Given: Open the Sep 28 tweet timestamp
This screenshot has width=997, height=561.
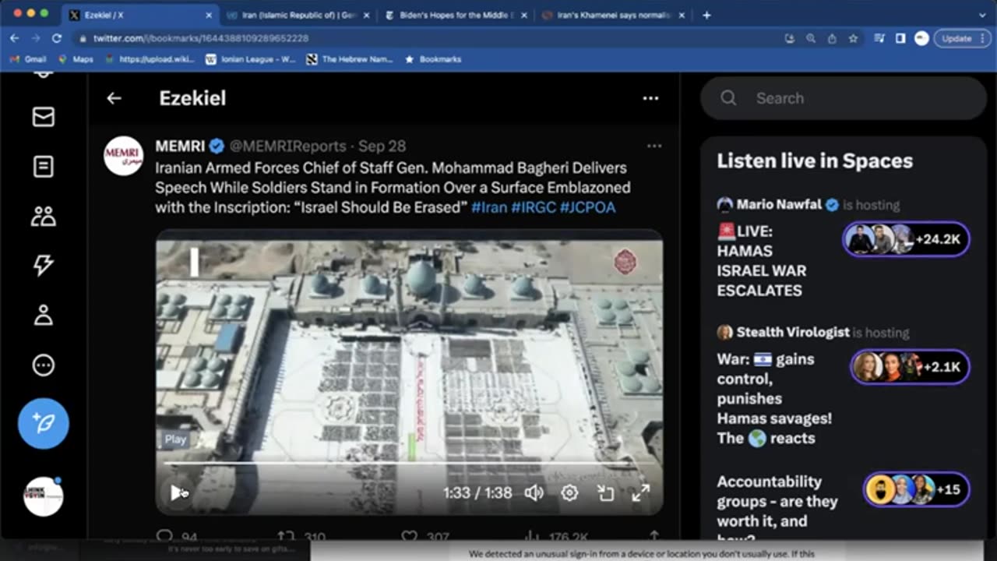Looking at the screenshot, I should [x=382, y=146].
